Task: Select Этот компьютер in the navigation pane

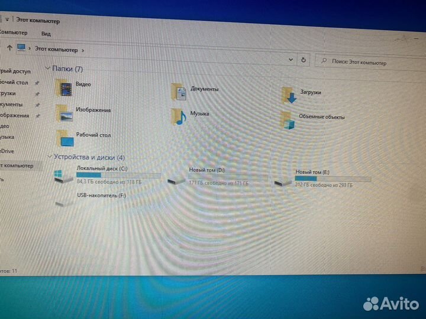Action: (x=18, y=166)
